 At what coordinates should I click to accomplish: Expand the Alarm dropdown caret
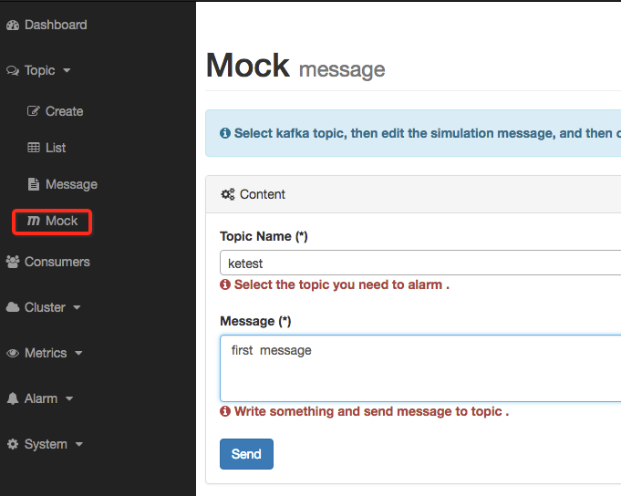(x=69, y=398)
